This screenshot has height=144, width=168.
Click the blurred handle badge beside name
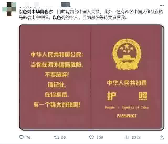(x=66, y=4)
